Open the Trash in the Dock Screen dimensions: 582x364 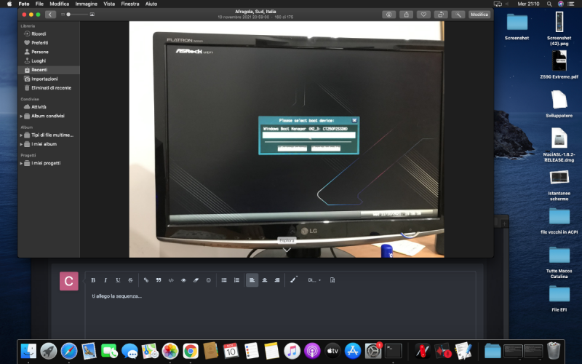point(554,351)
